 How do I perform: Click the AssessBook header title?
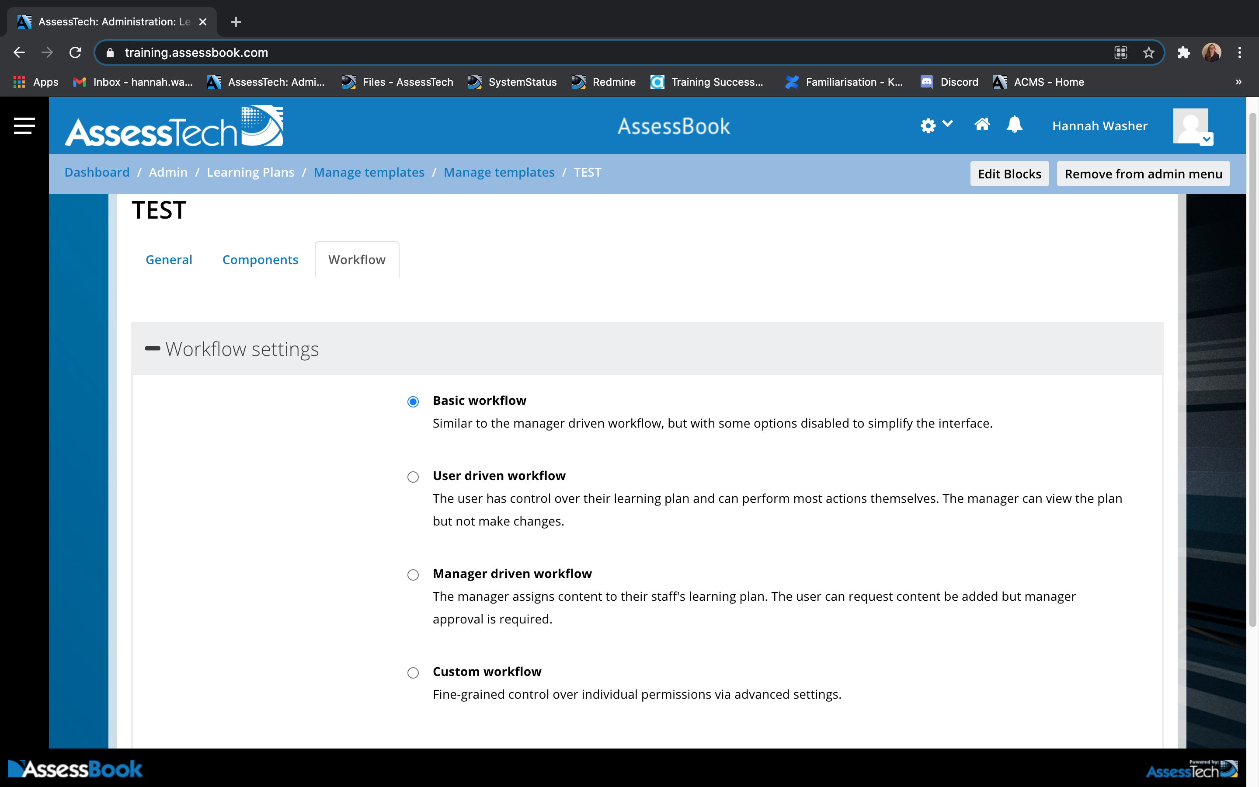[674, 126]
